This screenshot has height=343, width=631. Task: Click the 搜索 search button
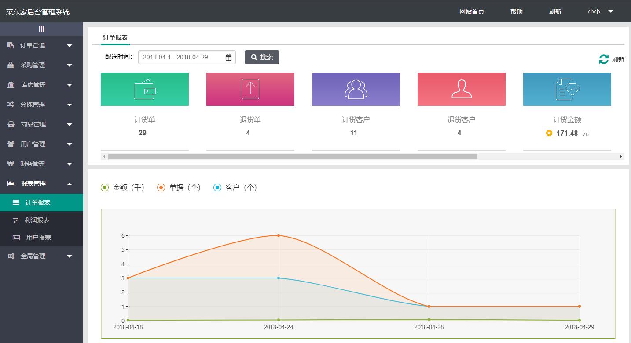(262, 57)
